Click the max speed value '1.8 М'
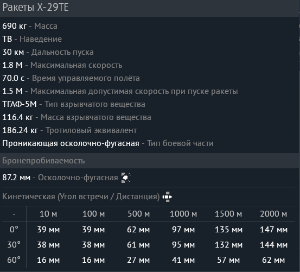The image size is (300, 272). [x=12, y=65]
